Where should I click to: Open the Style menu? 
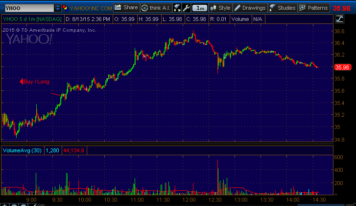point(220,8)
